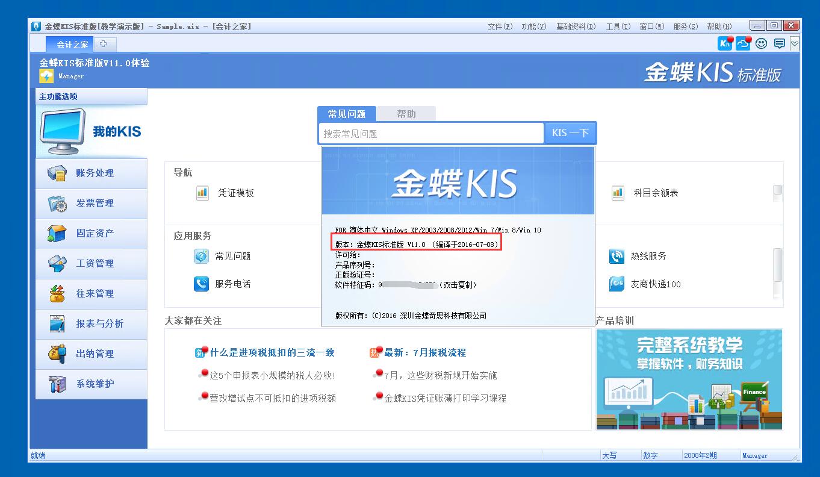Viewport: 820px width, 477px height.
Task: Open the 热线服务 link
Action: click(648, 257)
